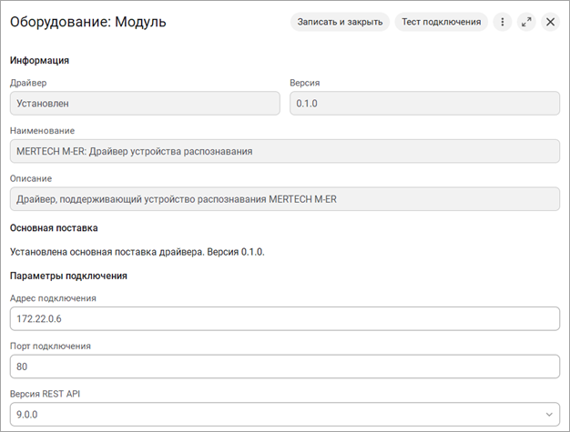Click the Драйвер label
Viewport: 570px width, 432px height.
pyautogui.click(x=28, y=83)
